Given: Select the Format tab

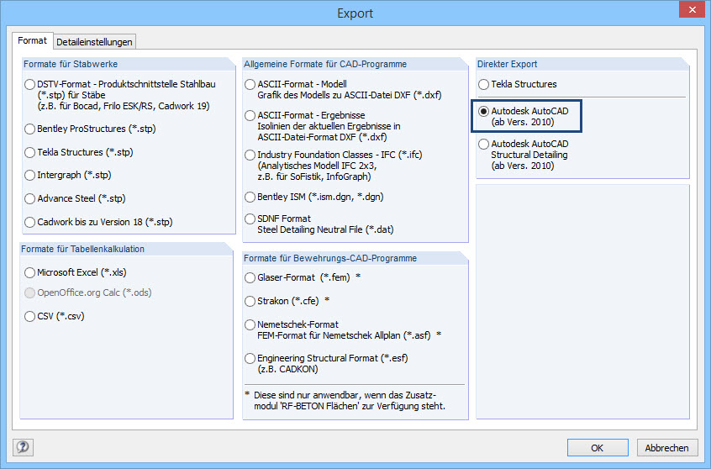Looking at the screenshot, I should coord(33,41).
